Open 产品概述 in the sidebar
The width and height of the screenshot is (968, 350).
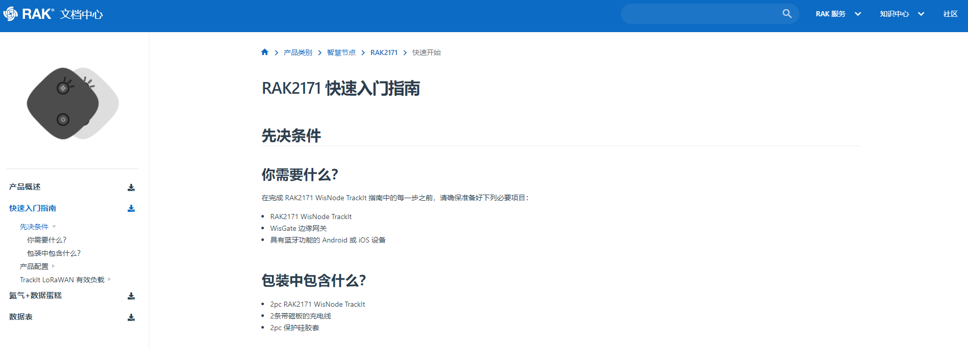pos(24,187)
